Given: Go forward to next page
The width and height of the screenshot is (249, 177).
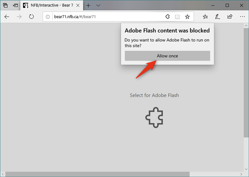Looking at the screenshot, I should (19, 17).
